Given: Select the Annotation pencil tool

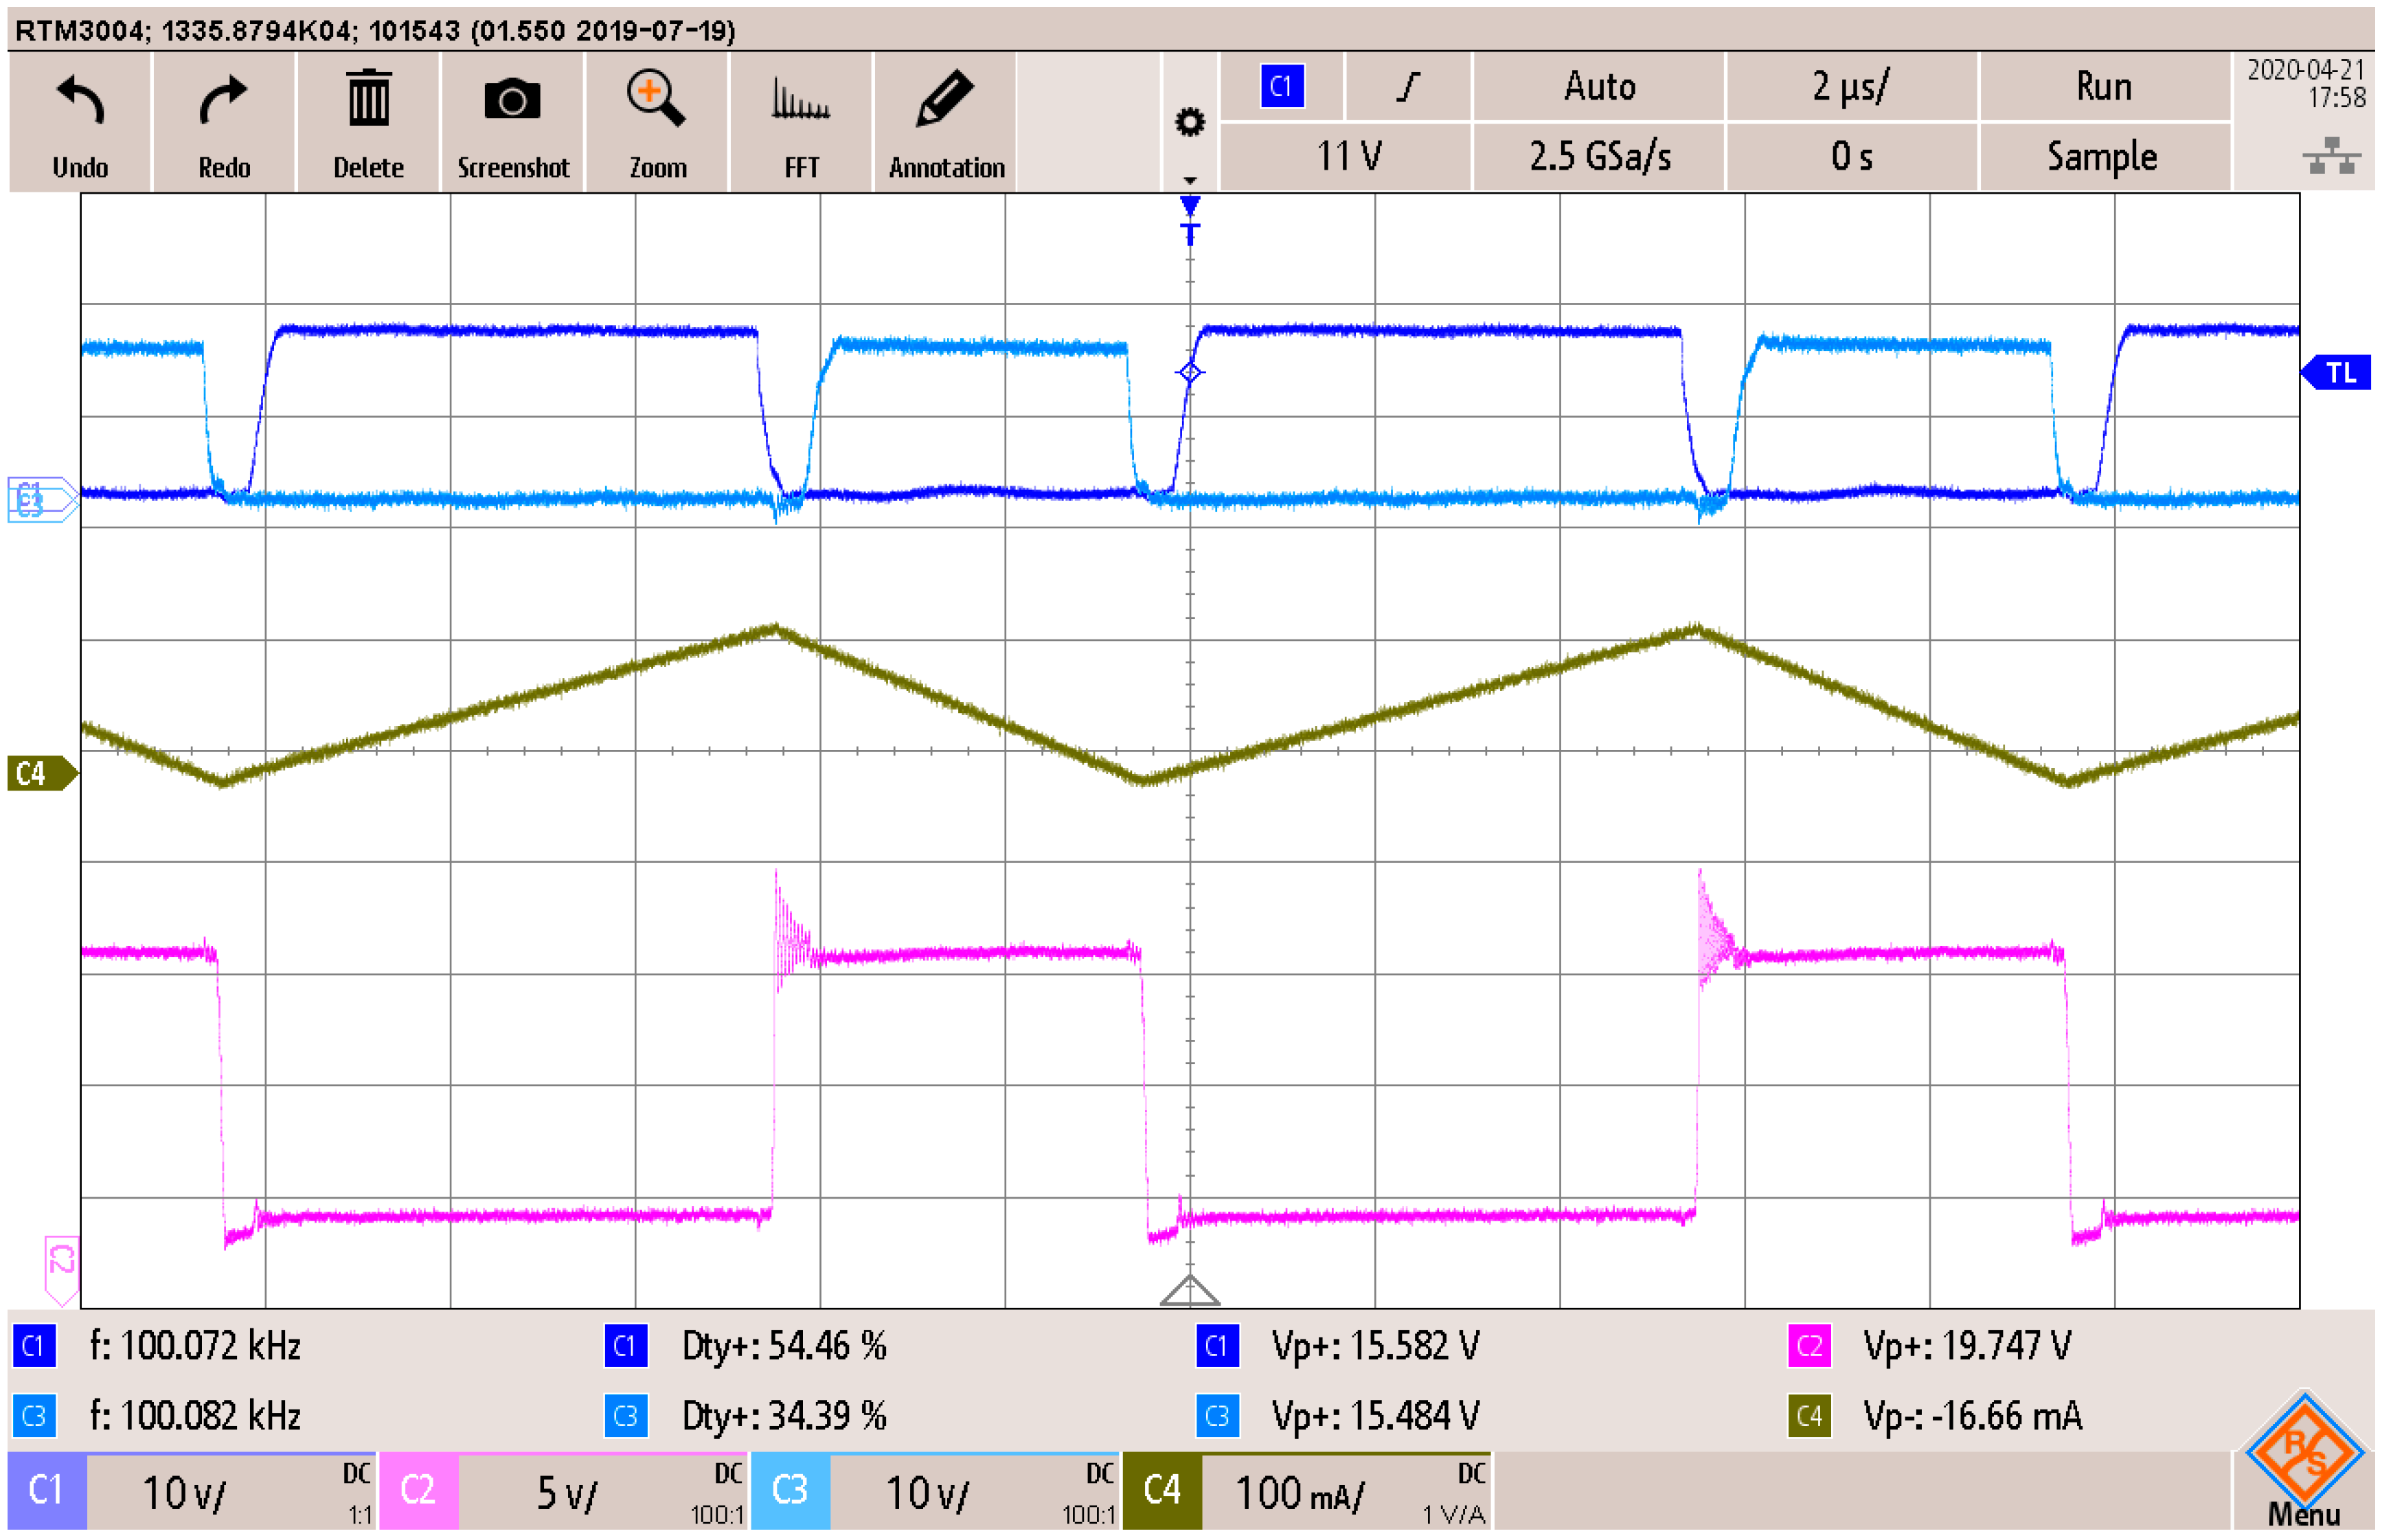Looking at the screenshot, I should point(945,100).
